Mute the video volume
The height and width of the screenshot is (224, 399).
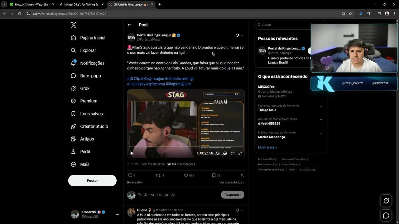[217, 153]
